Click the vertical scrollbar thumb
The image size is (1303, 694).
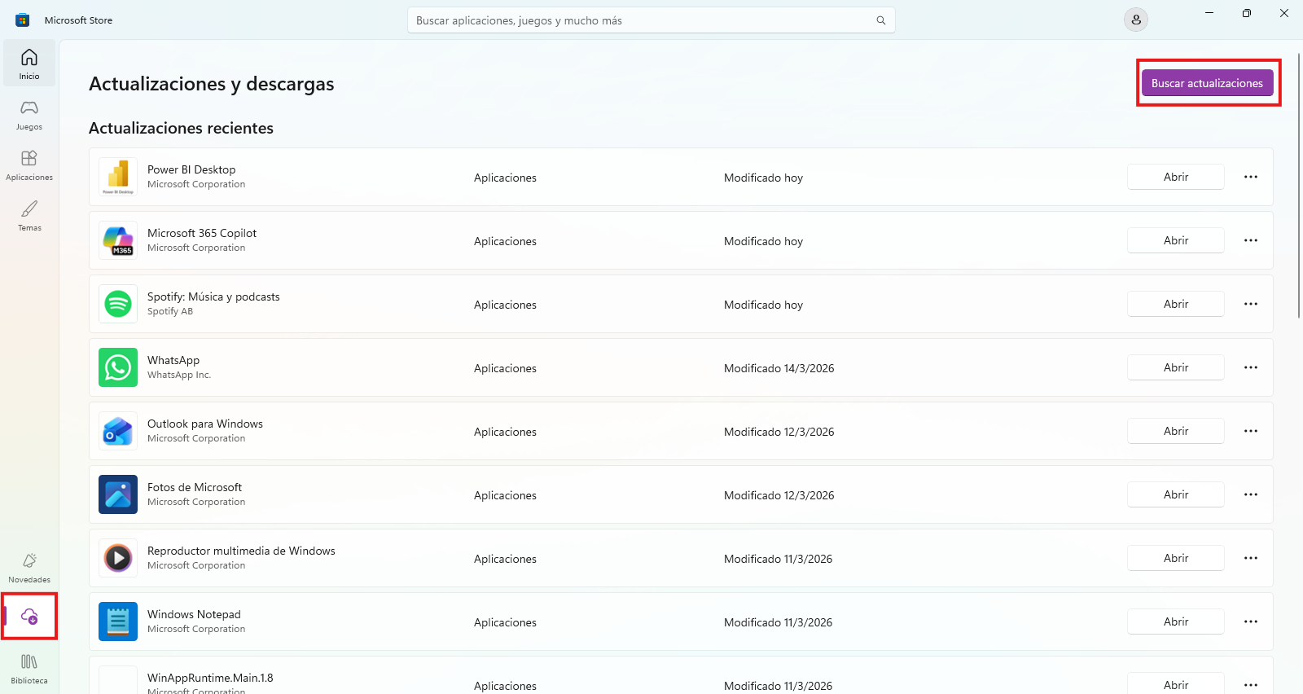pos(1299,185)
